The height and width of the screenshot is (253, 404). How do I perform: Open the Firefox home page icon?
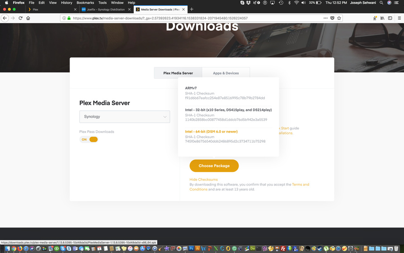[x=28, y=18]
